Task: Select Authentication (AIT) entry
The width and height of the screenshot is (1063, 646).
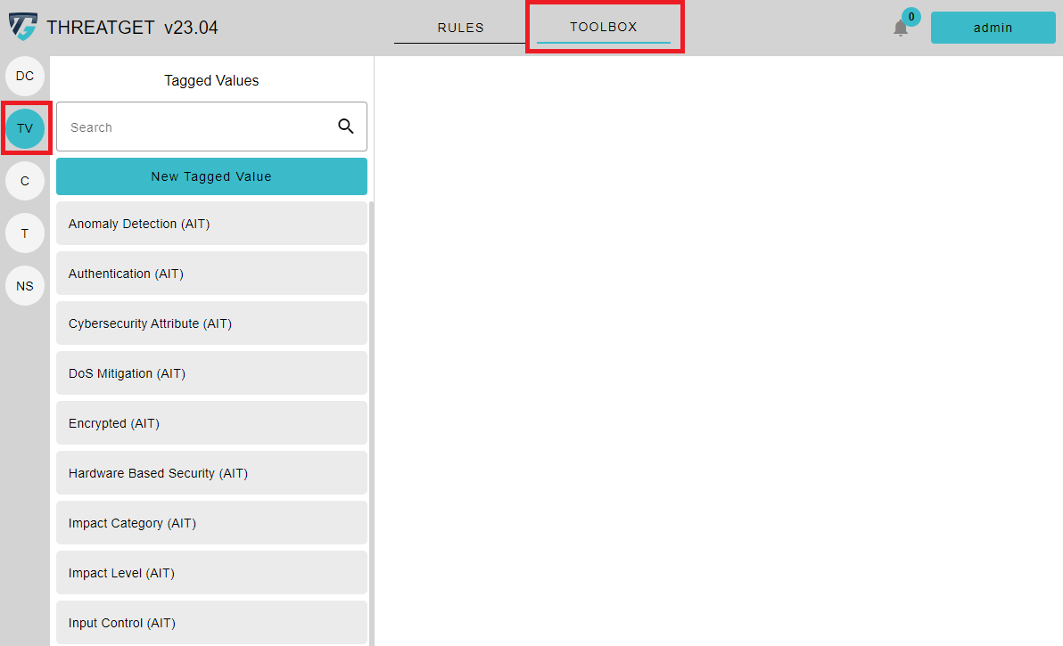Action: click(211, 274)
